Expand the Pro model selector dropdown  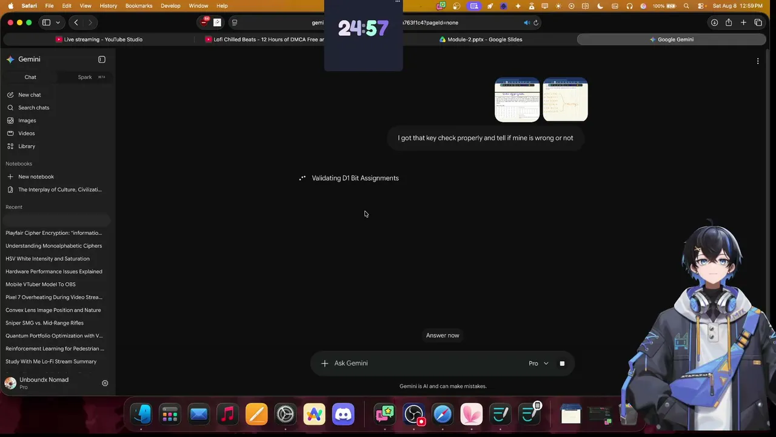[538, 364]
